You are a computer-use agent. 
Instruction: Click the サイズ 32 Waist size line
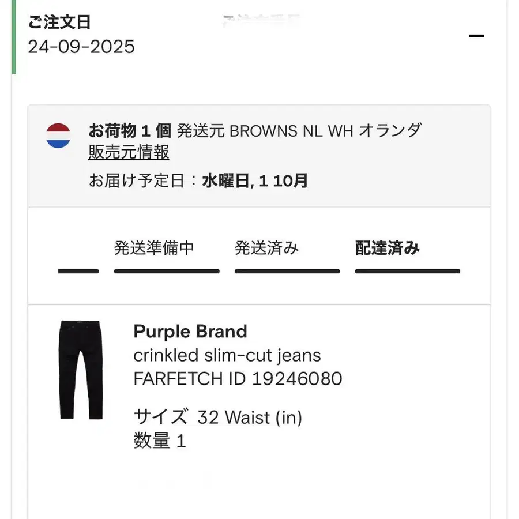coord(218,417)
